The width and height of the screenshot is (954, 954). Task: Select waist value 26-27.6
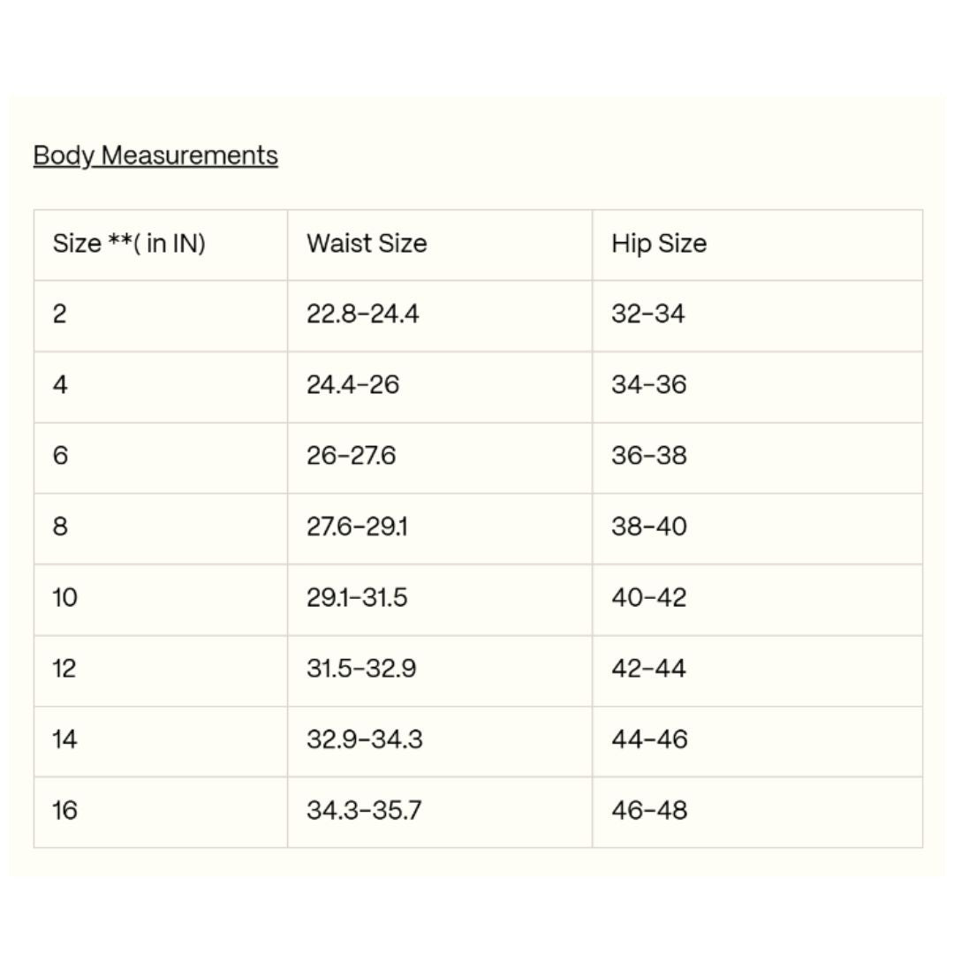(351, 456)
